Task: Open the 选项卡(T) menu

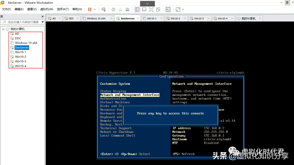Action: 63,9
